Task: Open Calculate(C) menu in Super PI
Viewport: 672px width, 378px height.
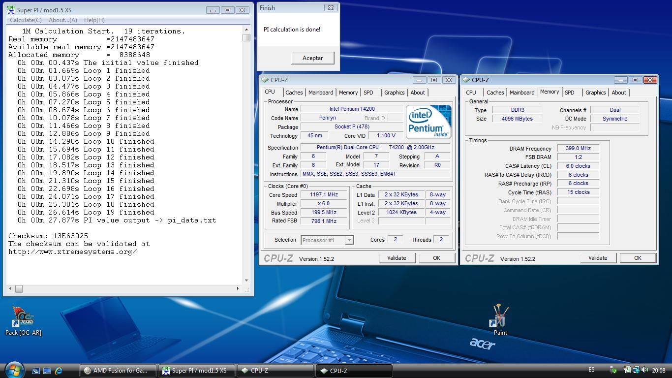Action: [x=26, y=20]
